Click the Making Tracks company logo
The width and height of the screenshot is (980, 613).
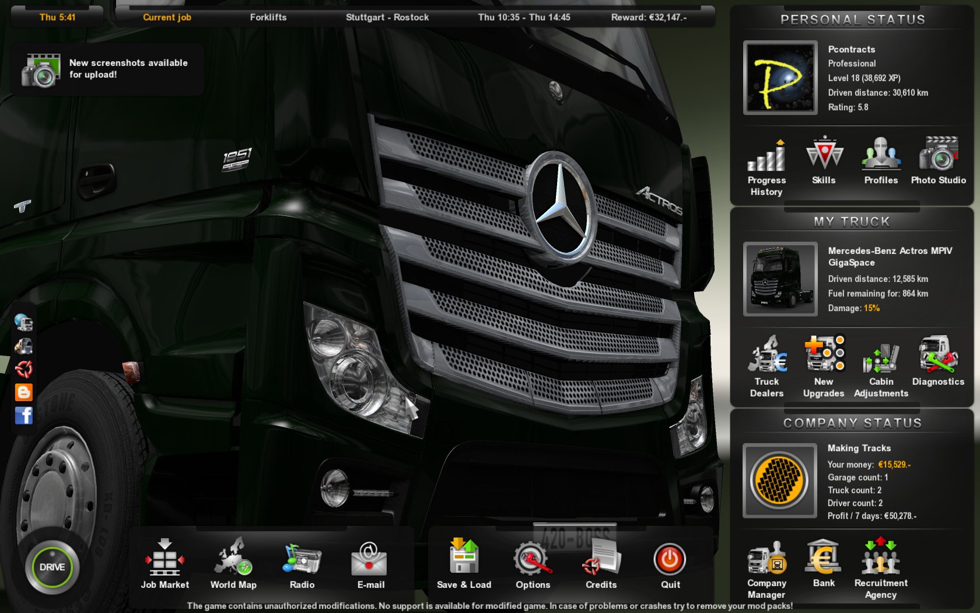coord(779,480)
